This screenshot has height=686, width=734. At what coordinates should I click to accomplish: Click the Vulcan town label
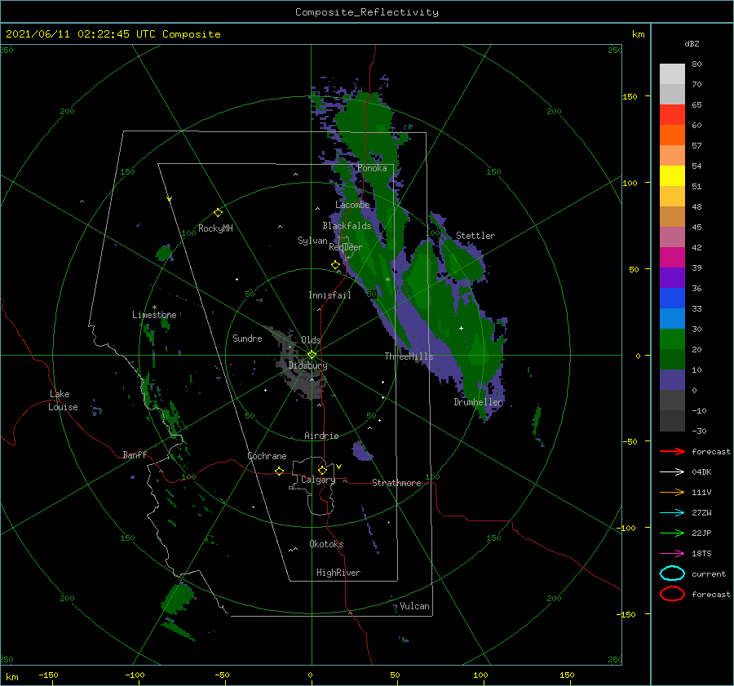(x=414, y=606)
